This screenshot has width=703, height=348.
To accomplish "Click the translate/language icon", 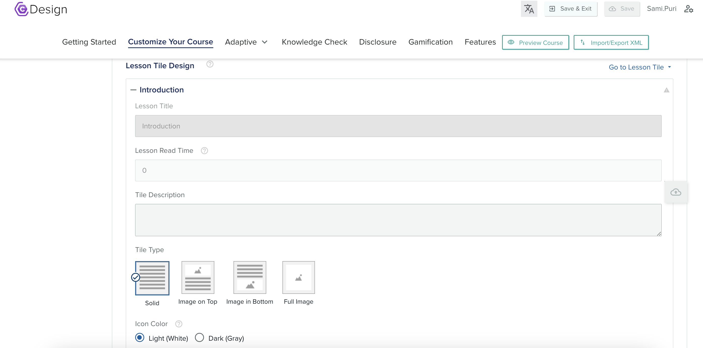I will pyautogui.click(x=529, y=9).
